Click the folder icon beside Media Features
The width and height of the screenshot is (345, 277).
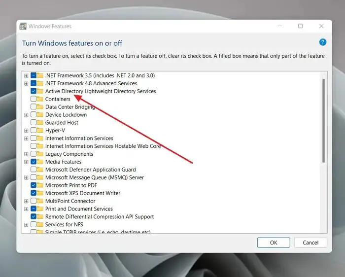40,162
